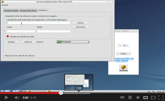
Task: Open the Arquivo menu
Action: pyautogui.click(x=5, y=5)
